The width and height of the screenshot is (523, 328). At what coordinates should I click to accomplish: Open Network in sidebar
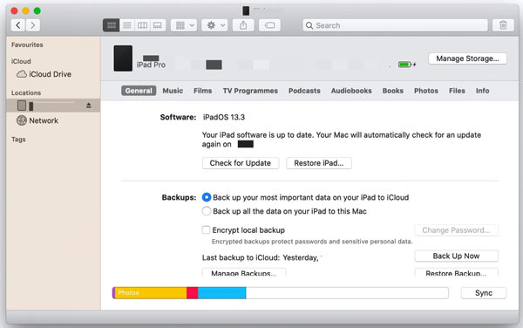(37, 120)
